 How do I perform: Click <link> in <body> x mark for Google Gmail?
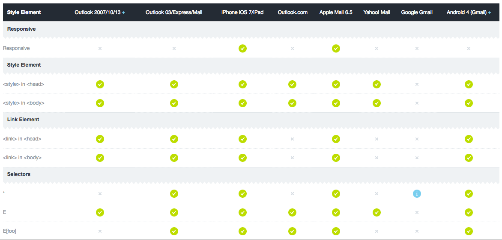(417, 158)
